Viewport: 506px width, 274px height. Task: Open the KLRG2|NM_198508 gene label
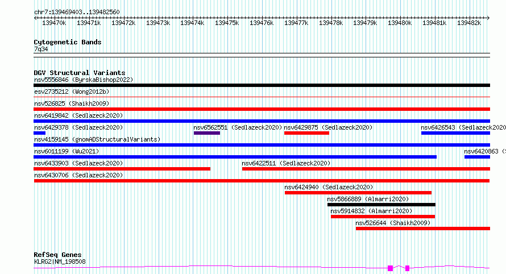[x=60, y=261]
